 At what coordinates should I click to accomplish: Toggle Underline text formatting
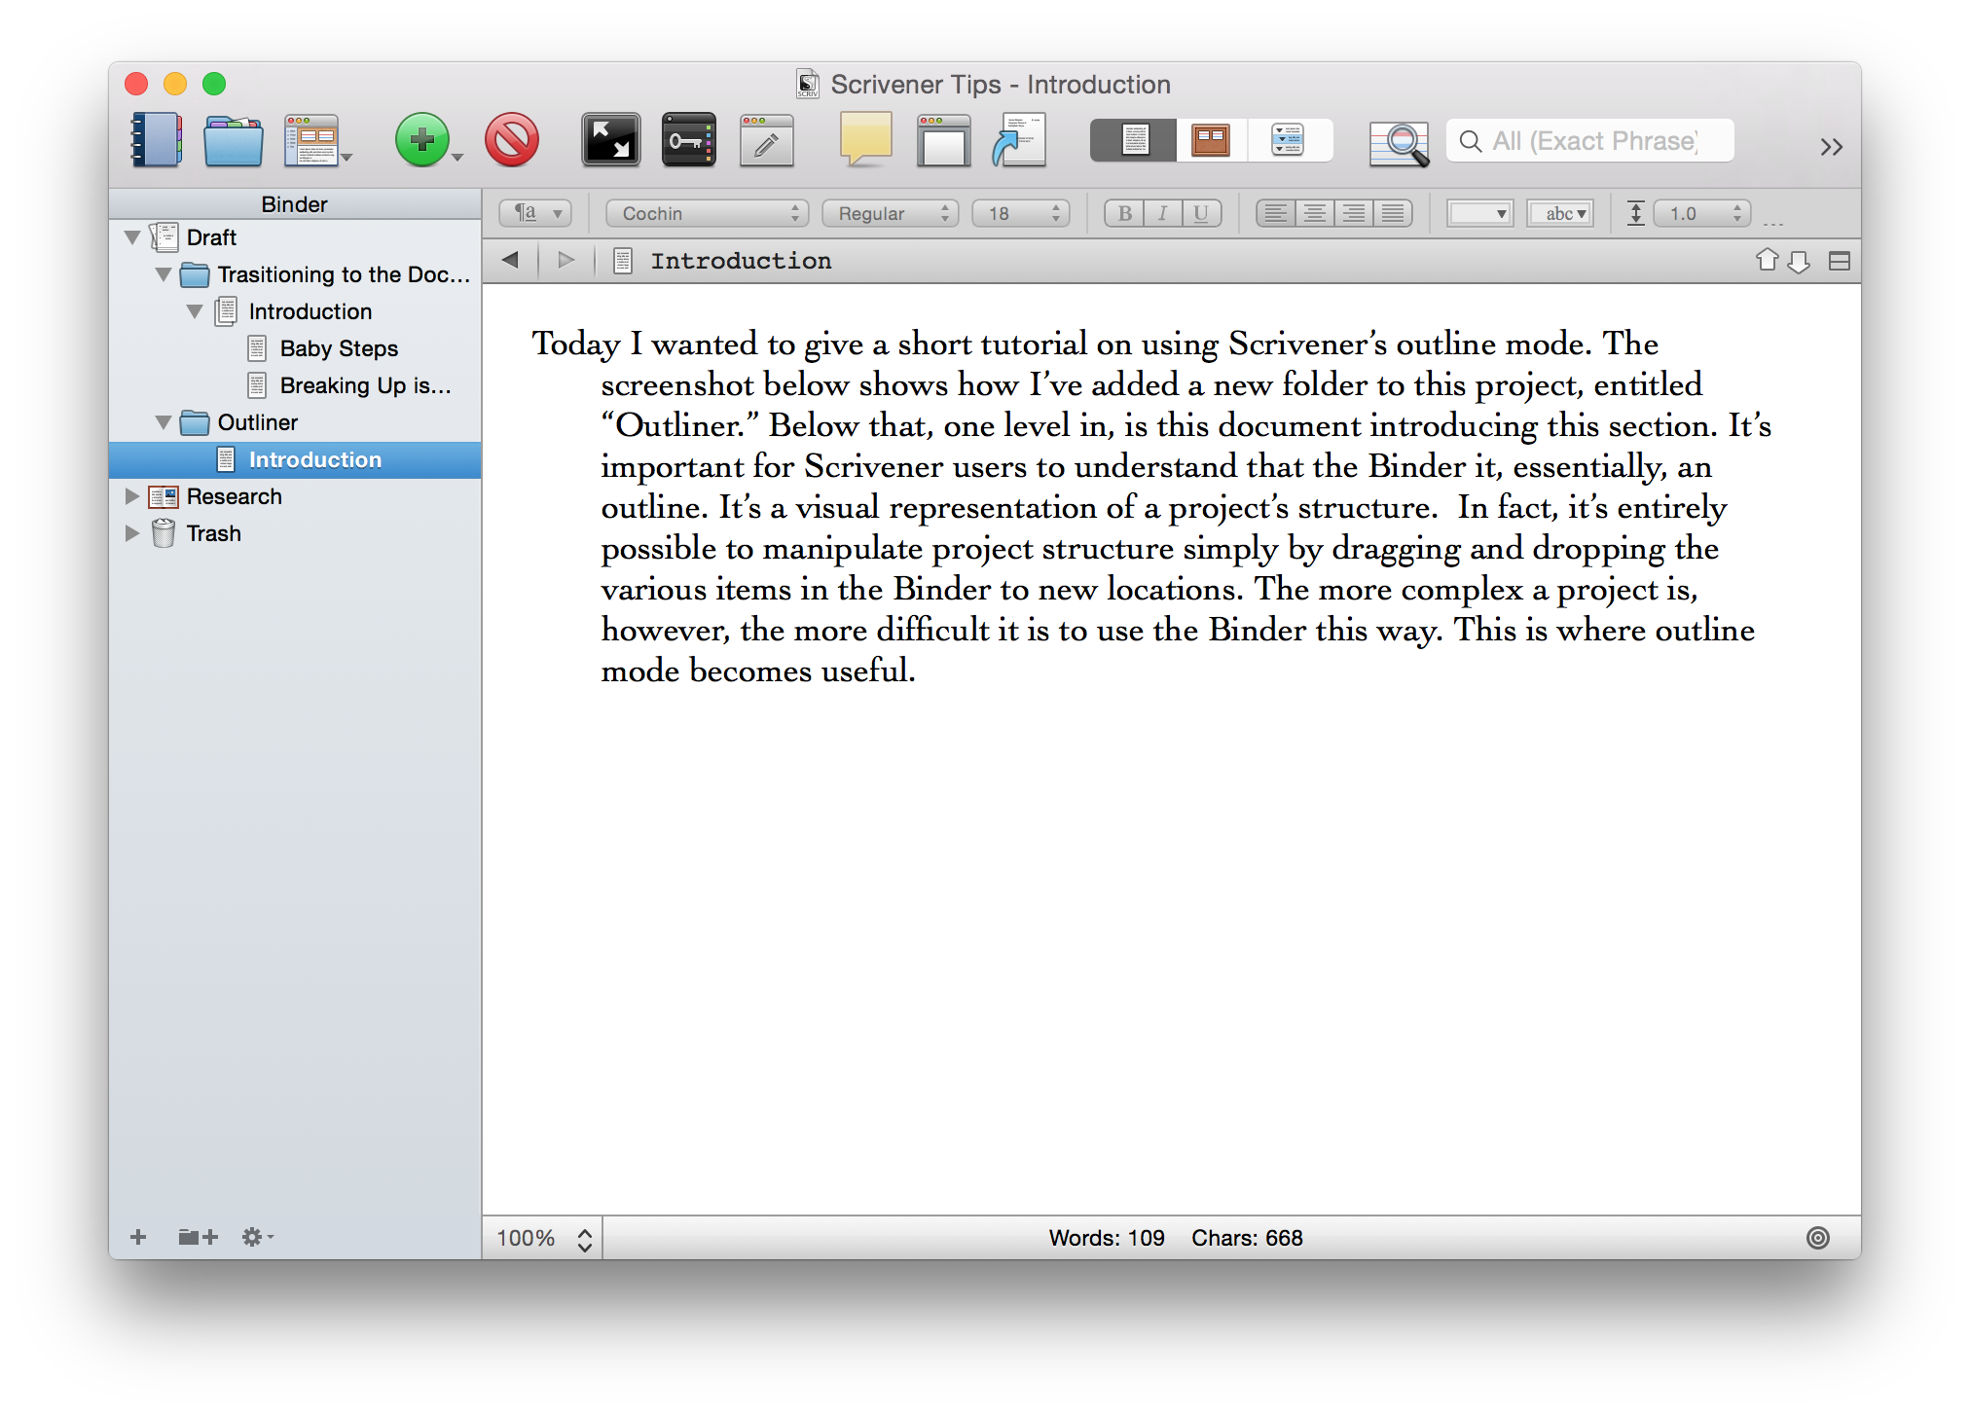pos(1201,213)
